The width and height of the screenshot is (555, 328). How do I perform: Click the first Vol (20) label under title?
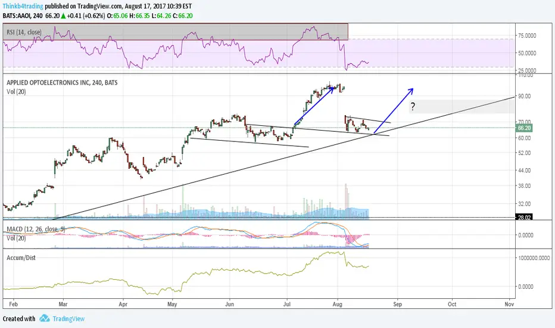click(16, 92)
